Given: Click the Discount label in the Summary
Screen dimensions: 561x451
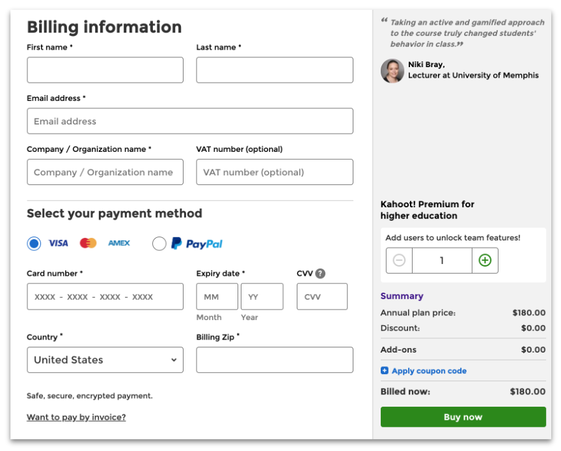Looking at the screenshot, I should [x=400, y=328].
